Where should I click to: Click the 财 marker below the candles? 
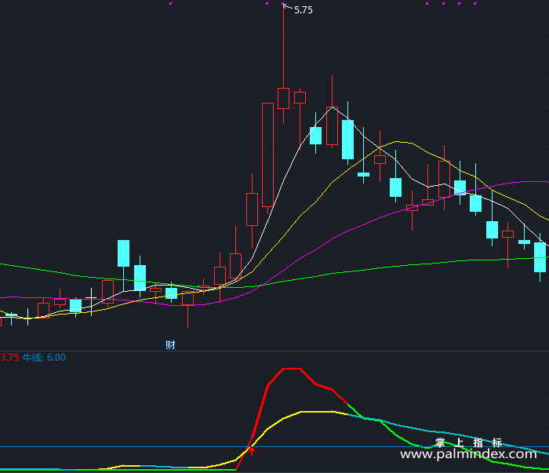170,345
